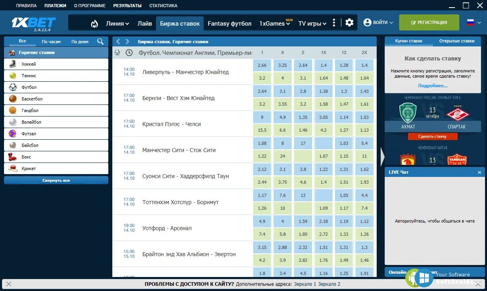Select Манчестер Сити - Сток Сити match
Viewport: 487px width, 291px height.
(x=179, y=150)
